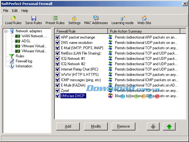Click the arrows icon in WWW rule row
The image size is (189, 142).
point(110,75)
